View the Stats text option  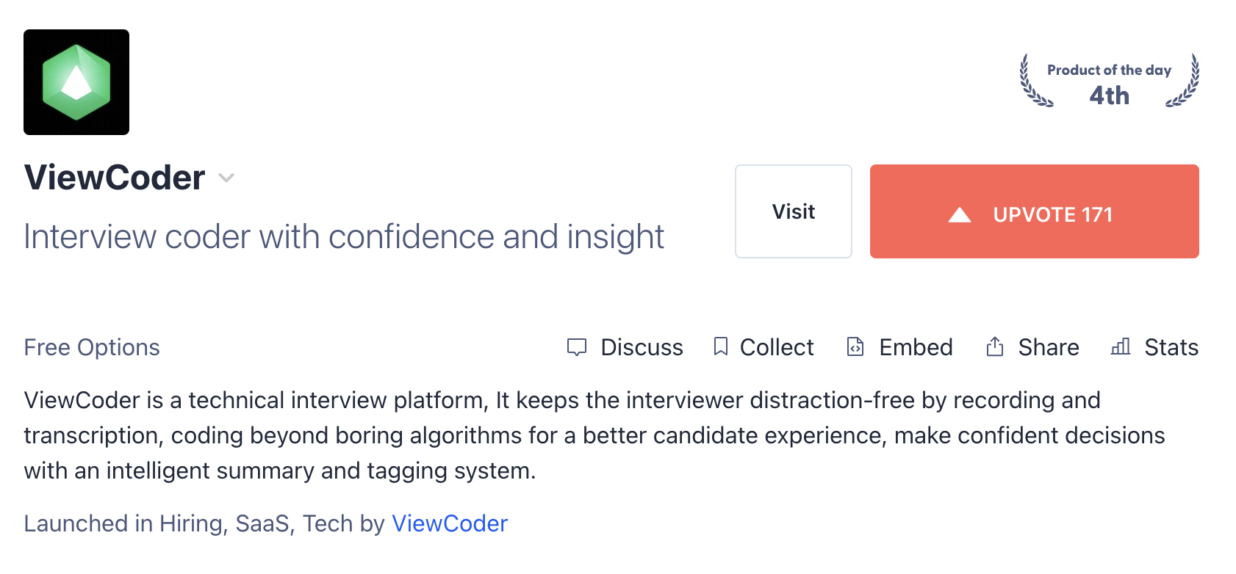click(x=1171, y=347)
